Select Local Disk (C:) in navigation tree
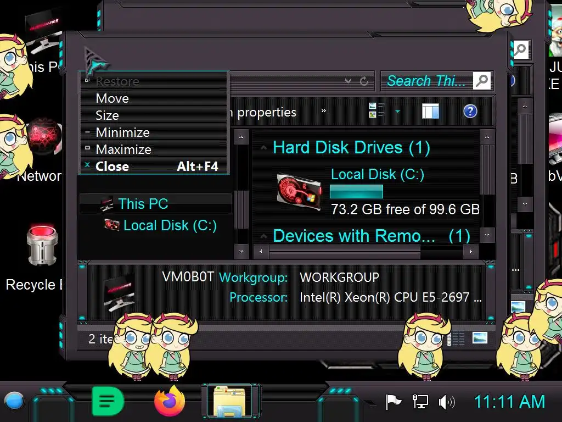 [x=170, y=225]
